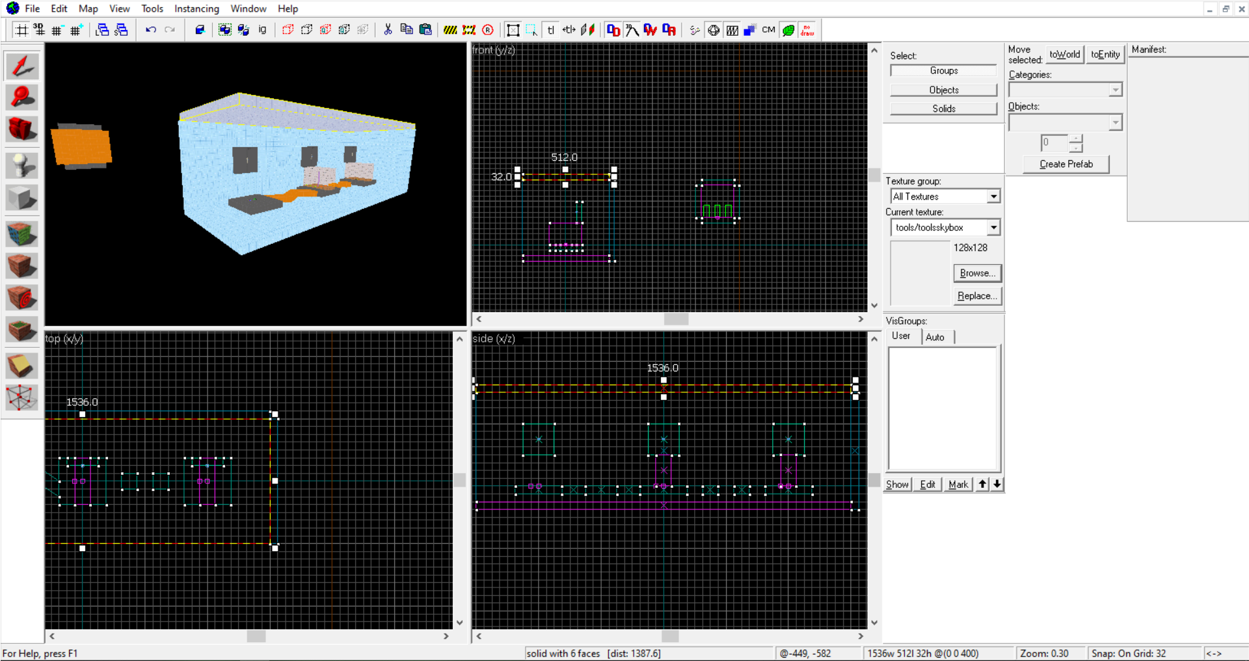Select the Selection (red arrow) tool
Screen dimensions: 1249x661
click(x=22, y=66)
